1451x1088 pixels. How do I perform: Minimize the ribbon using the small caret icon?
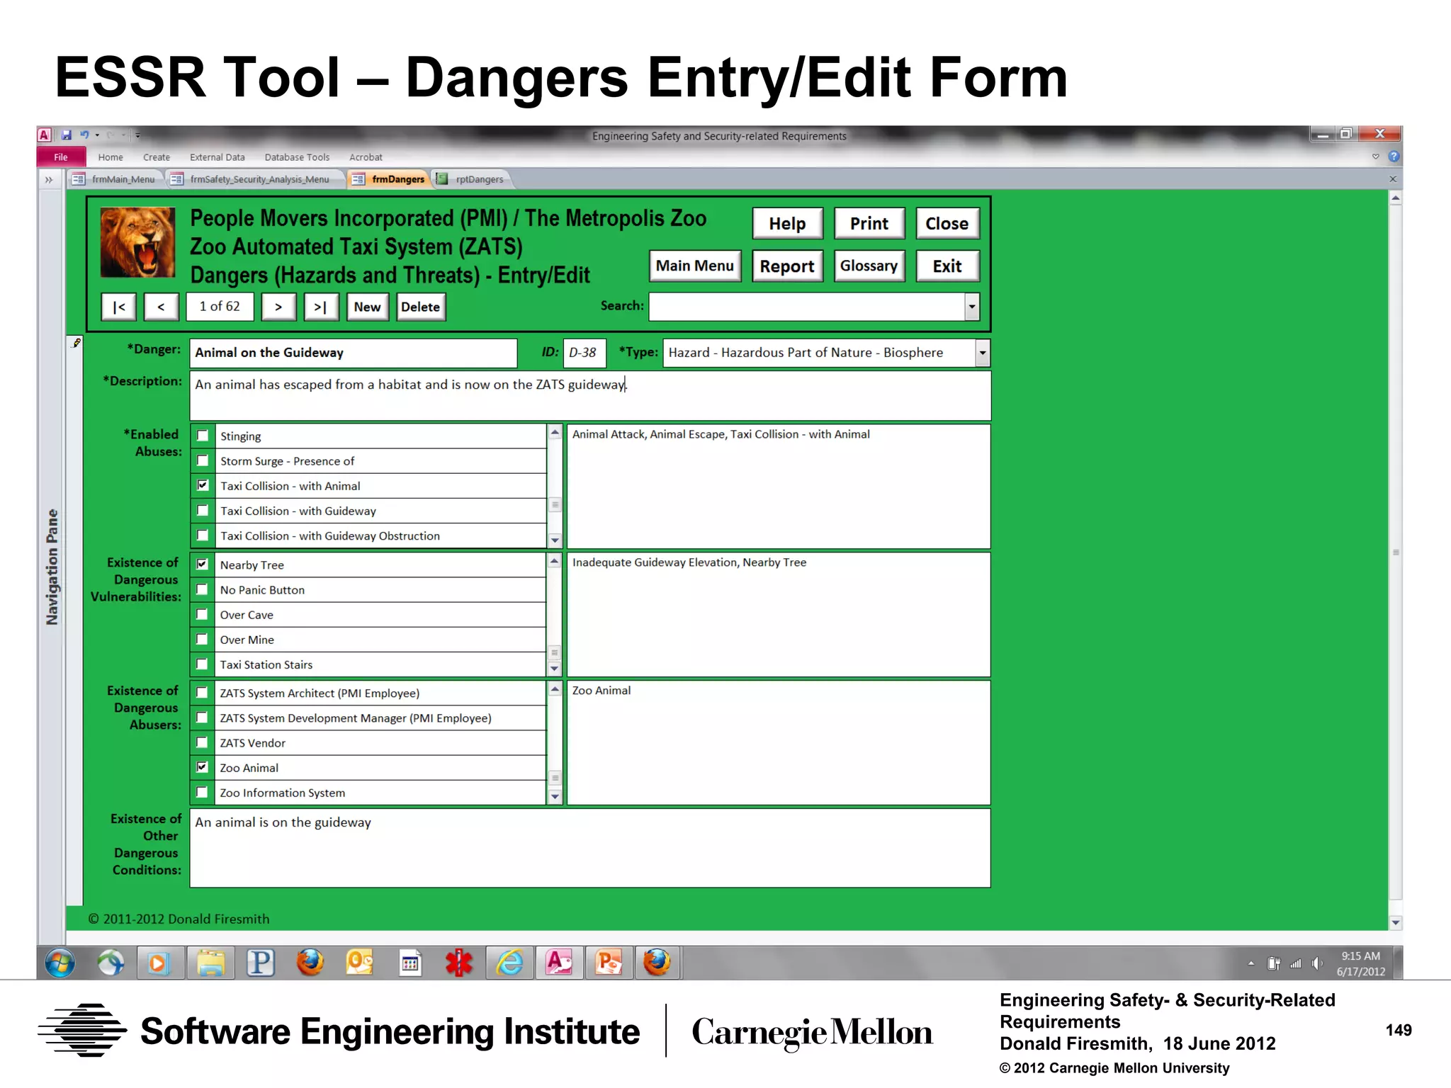1376,157
